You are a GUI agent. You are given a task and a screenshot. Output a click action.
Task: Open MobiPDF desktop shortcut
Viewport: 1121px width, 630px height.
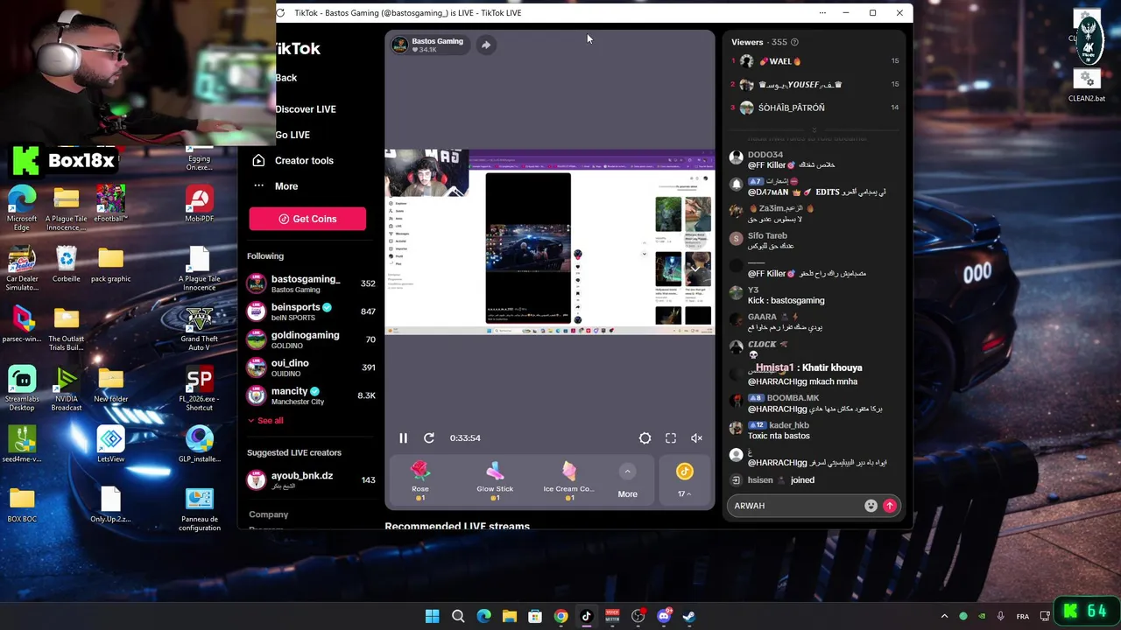200,204
